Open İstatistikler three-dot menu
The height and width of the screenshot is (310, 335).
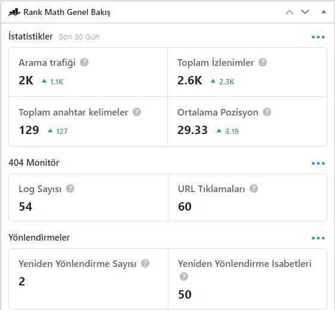pos(318,37)
